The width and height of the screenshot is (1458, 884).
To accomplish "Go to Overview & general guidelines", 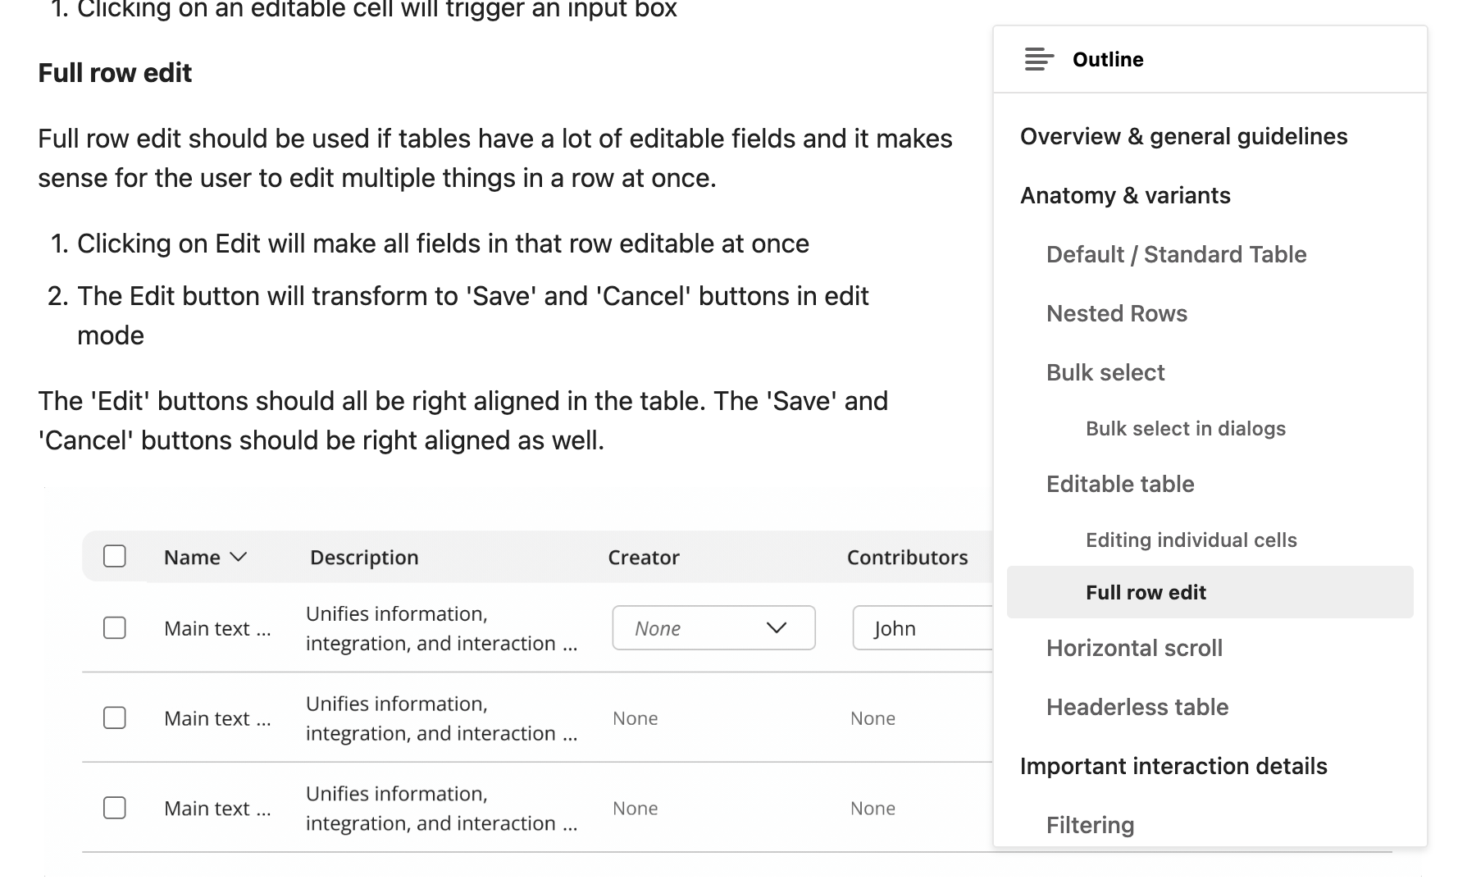I will (x=1183, y=136).
